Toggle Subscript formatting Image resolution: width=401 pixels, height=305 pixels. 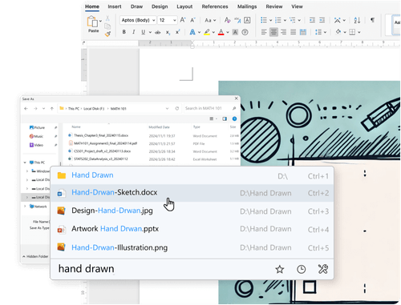point(168,32)
